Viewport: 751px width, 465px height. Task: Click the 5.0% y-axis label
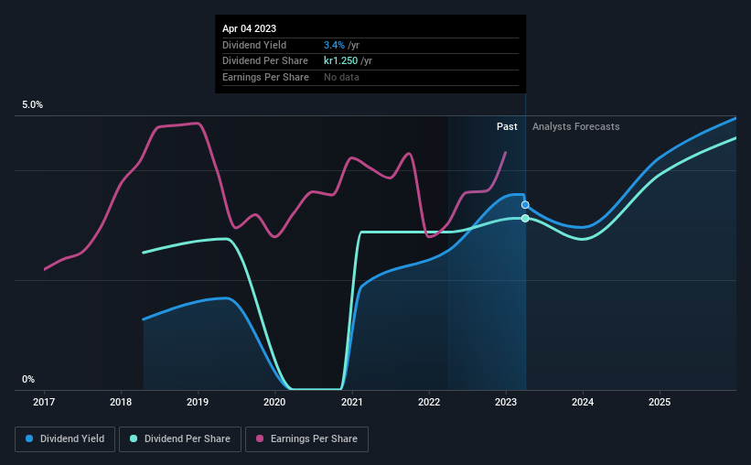coord(32,105)
